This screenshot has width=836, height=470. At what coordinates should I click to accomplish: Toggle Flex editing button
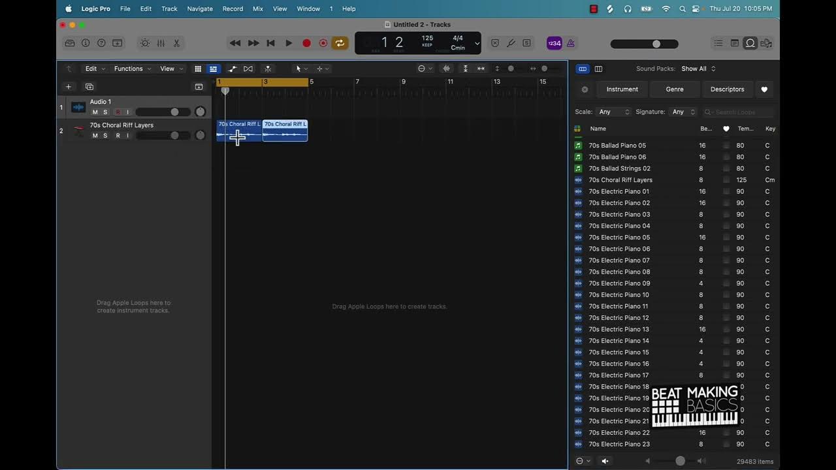click(x=248, y=69)
